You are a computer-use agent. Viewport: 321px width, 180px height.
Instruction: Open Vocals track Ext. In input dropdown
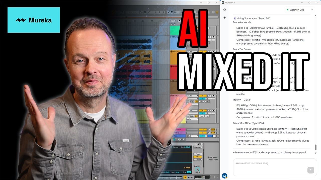coord(192,51)
